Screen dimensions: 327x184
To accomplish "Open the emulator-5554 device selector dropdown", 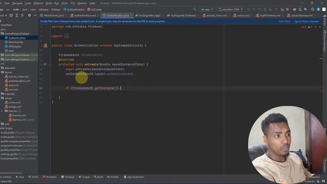I will point(230,9).
